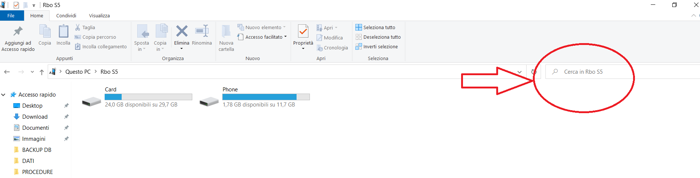Click the up arrow navigation button

pyautogui.click(x=42, y=72)
